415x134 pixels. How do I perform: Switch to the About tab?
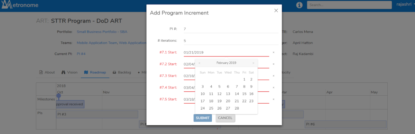pyautogui.click(x=47, y=72)
